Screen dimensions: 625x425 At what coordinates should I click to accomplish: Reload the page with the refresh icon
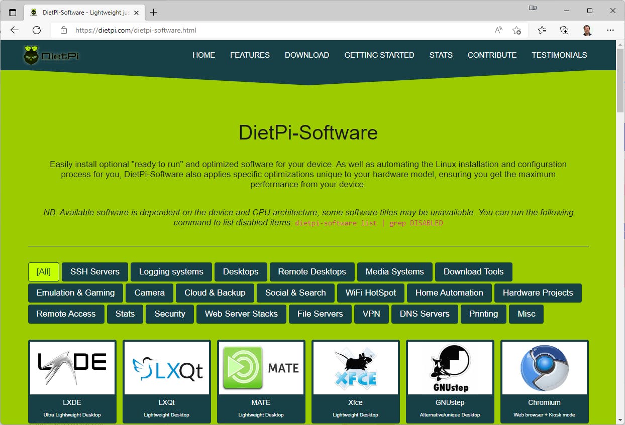point(37,30)
